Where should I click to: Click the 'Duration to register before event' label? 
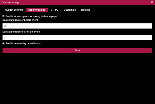pos(20,20)
